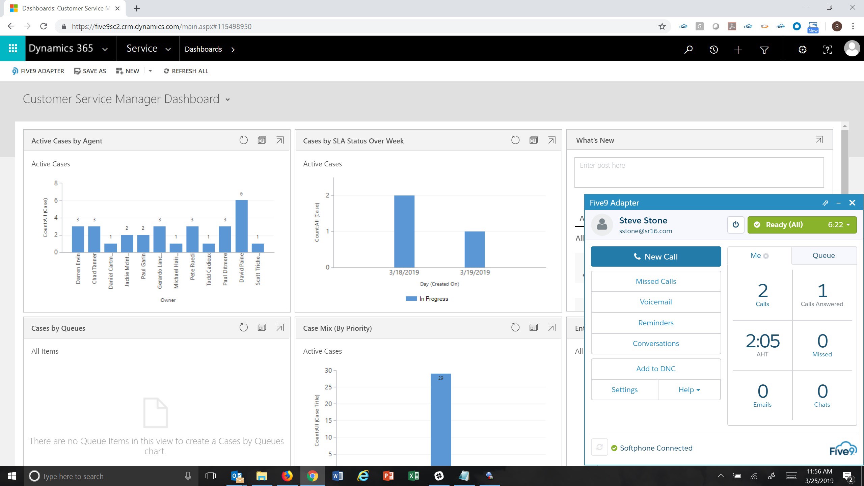Viewport: 864px width, 486px height.
Task: Start a New Call
Action: point(655,256)
